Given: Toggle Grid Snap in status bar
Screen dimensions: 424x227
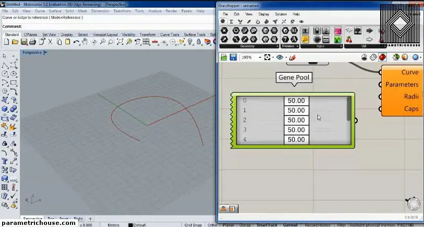Looking at the screenshot, I should 193,225.
